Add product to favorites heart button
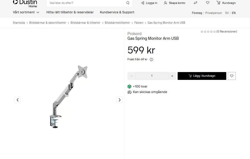The image size is (250, 159). click(x=232, y=76)
